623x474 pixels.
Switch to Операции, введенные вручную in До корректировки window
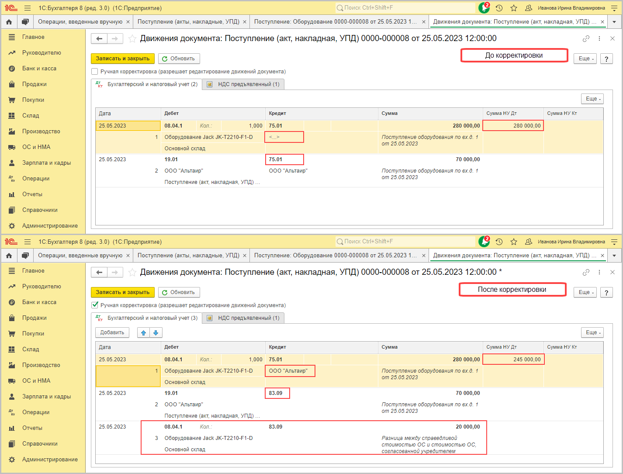80,22
